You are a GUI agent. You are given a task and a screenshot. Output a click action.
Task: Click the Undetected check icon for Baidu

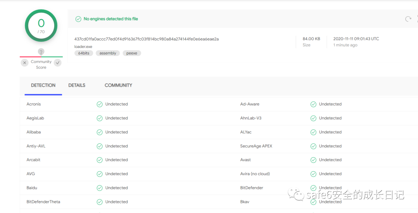click(100, 188)
